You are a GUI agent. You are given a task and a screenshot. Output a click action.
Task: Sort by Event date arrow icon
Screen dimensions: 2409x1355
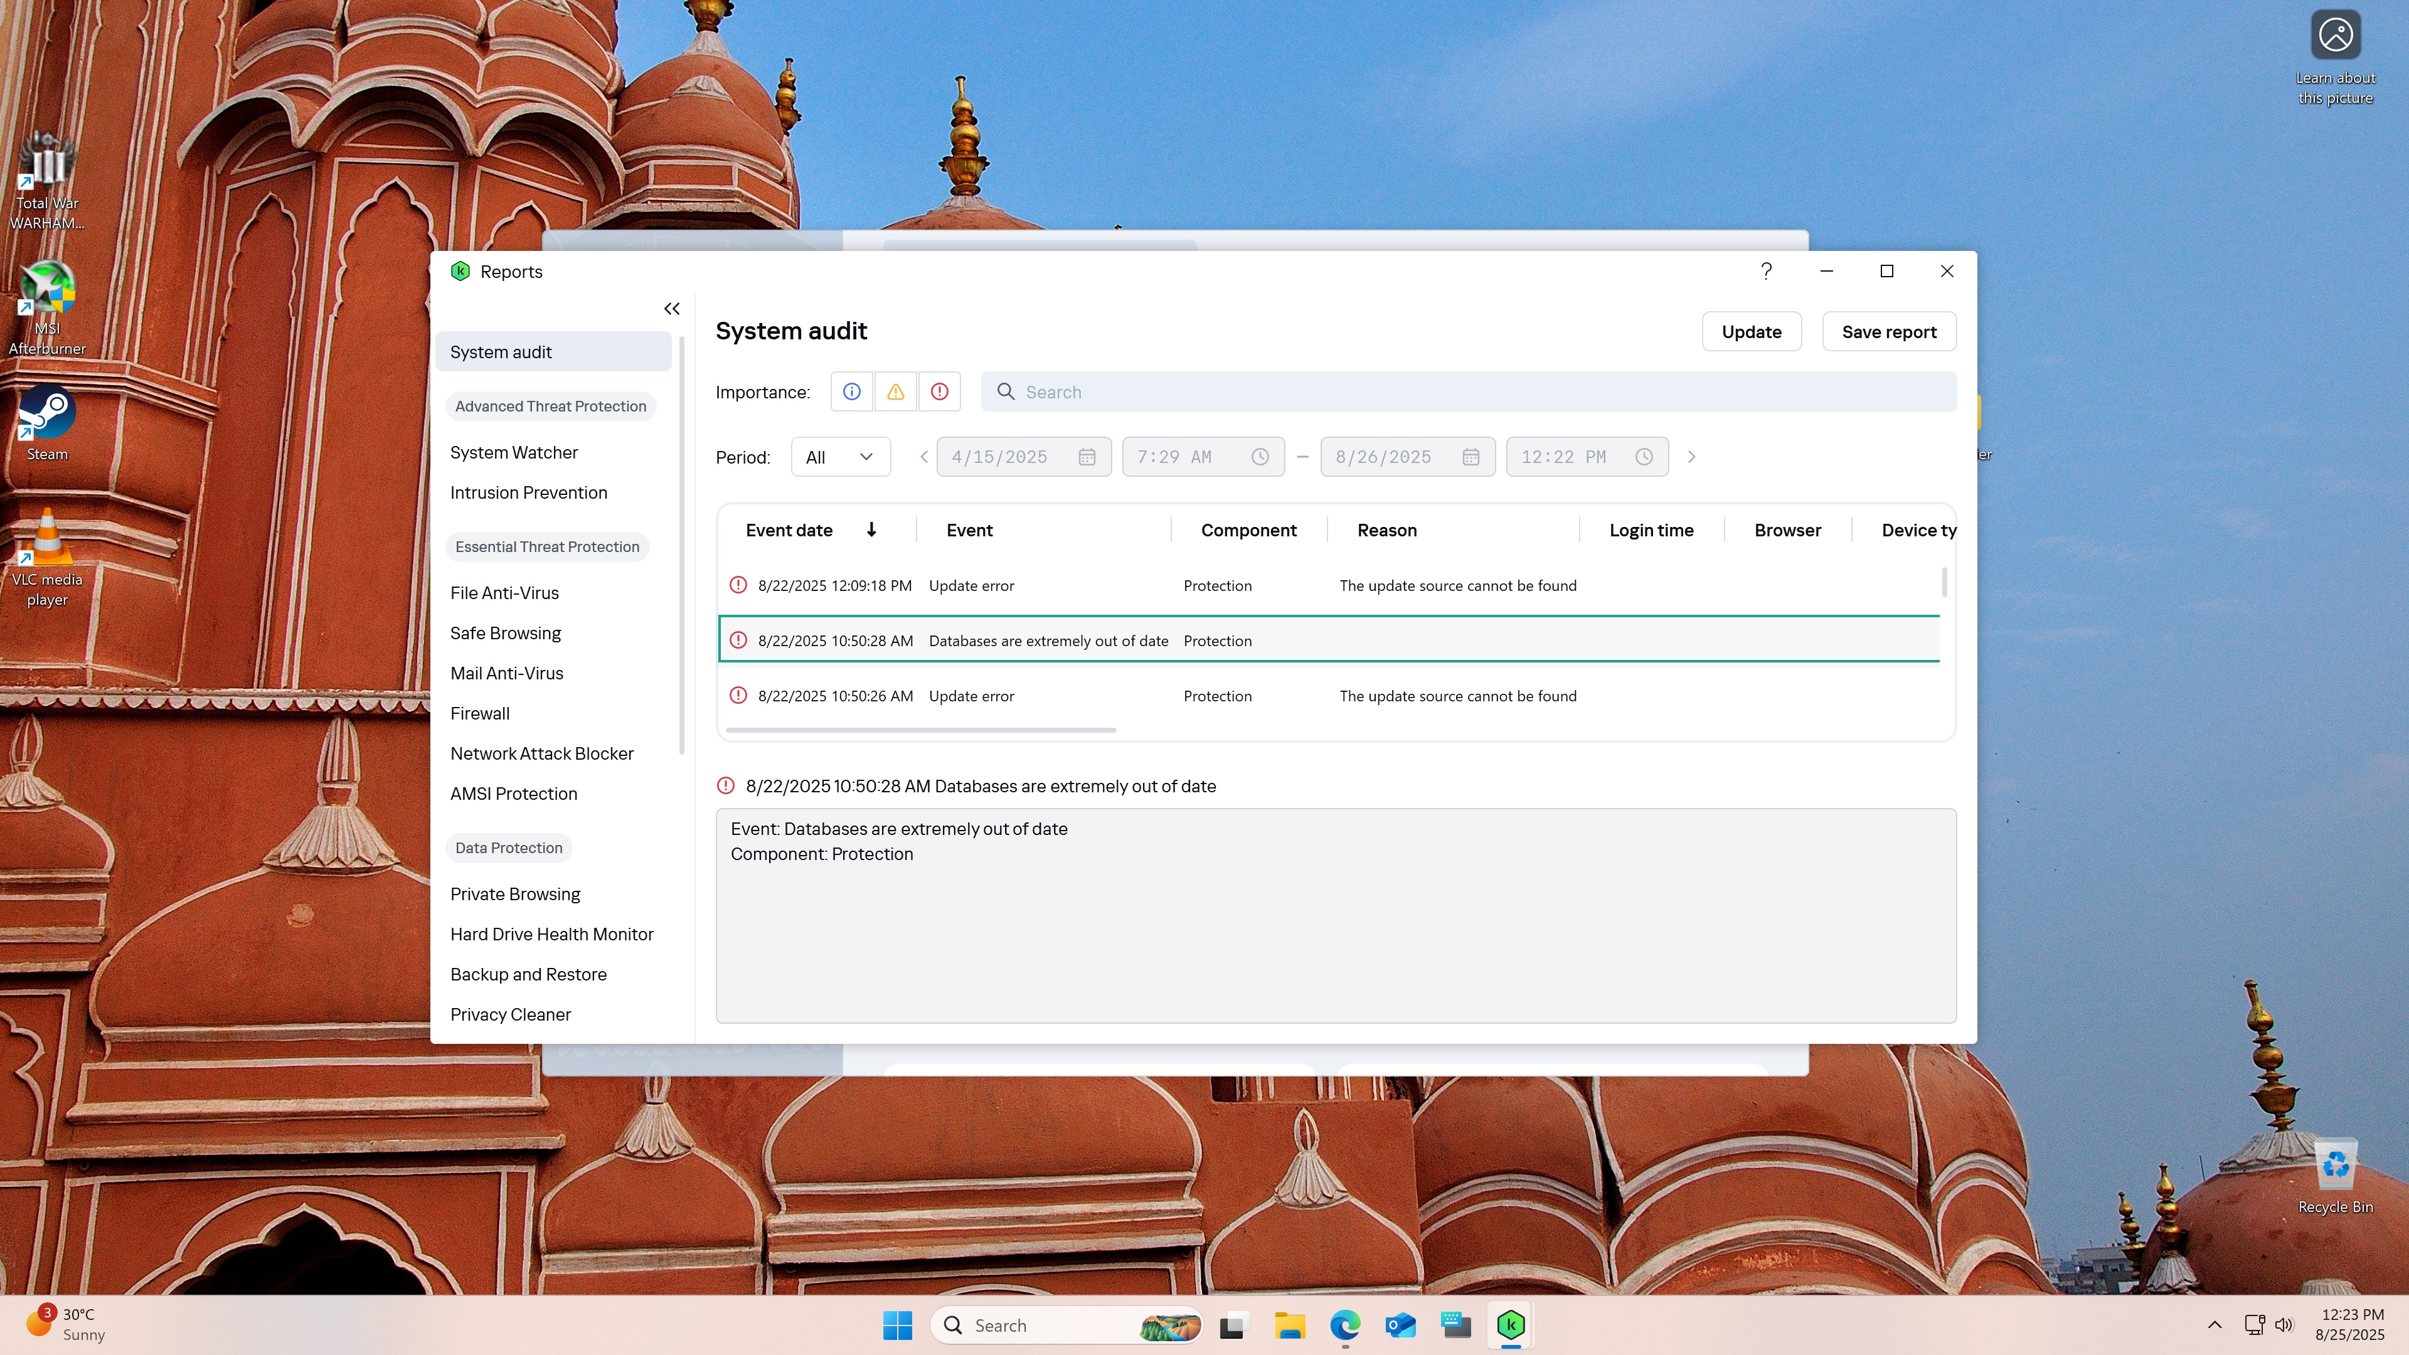[871, 530]
